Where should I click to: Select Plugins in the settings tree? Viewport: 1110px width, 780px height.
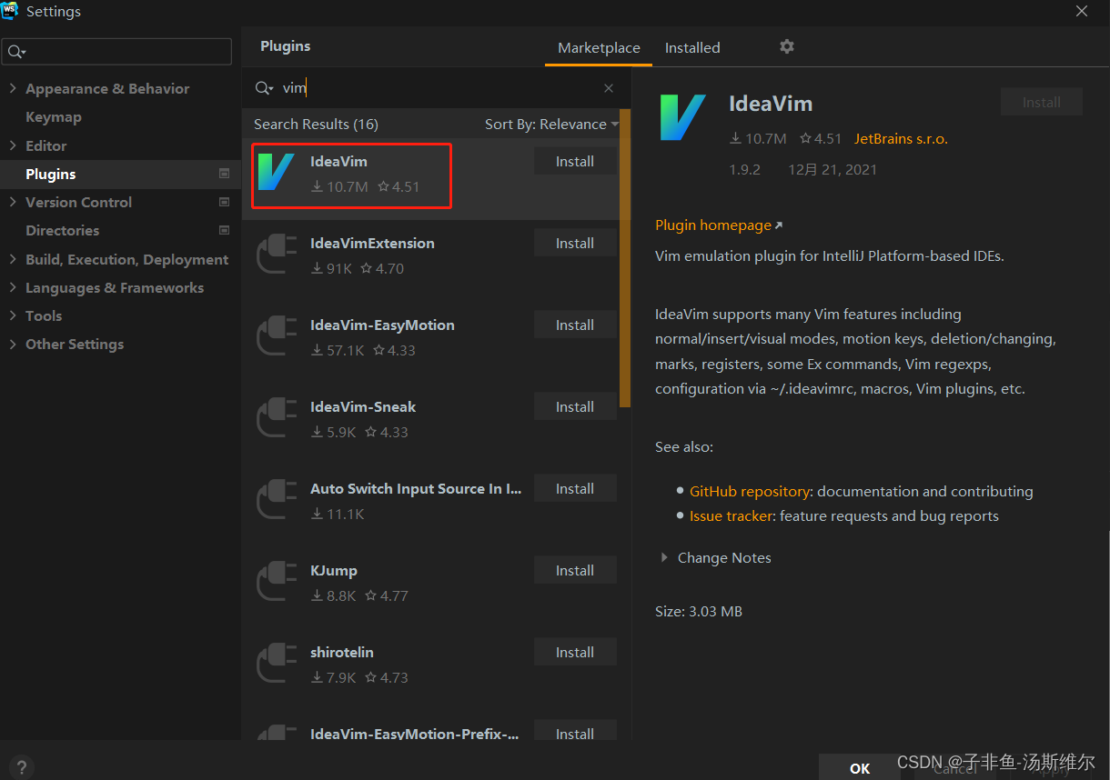pos(120,174)
